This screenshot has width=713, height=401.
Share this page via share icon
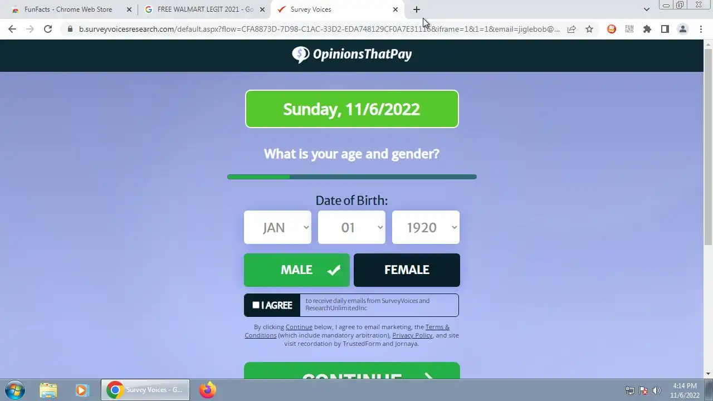[x=572, y=29]
